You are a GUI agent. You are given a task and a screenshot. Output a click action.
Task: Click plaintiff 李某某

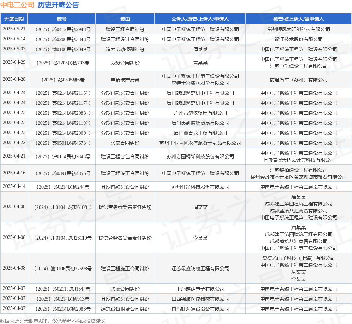tap(200, 238)
